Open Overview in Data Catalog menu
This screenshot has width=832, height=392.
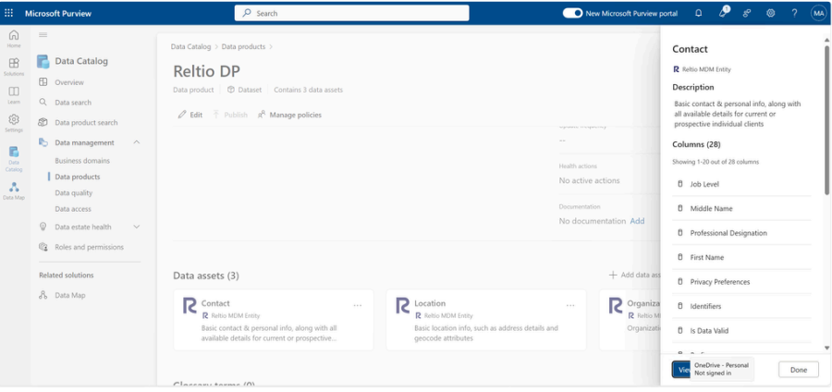(69, 82)
